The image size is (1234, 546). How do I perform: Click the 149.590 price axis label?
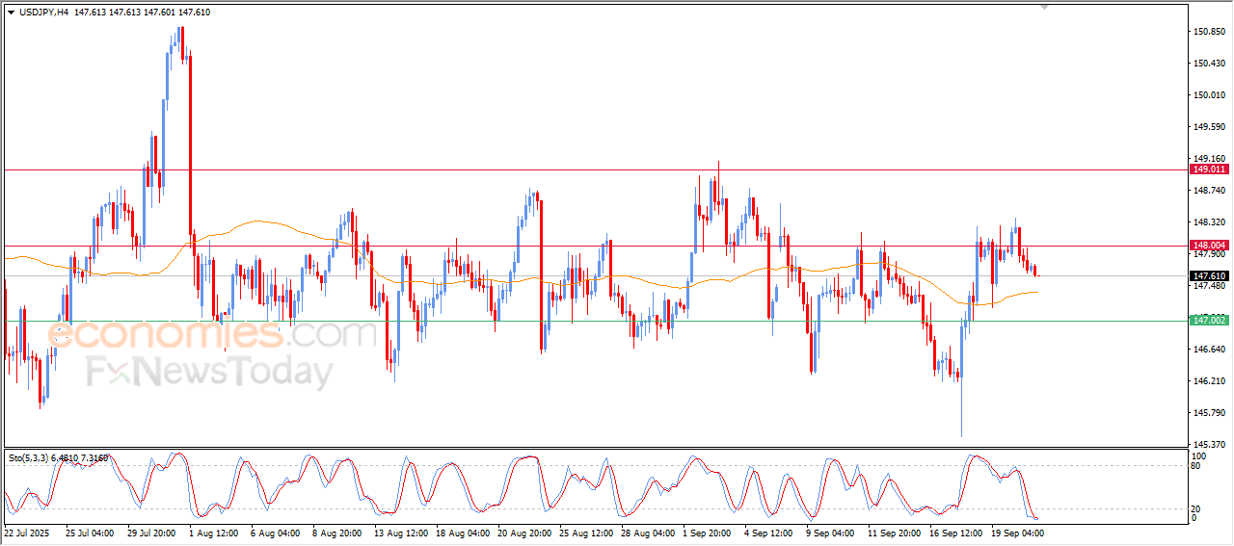click(x=1209, y=127)
